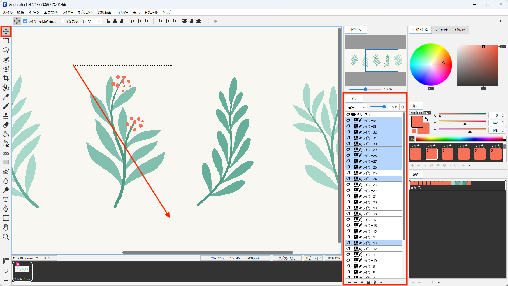Click the インデックスカラー status button
This screenshot has height=286, width=508.
pyautogui.click(x=287, y=258)
